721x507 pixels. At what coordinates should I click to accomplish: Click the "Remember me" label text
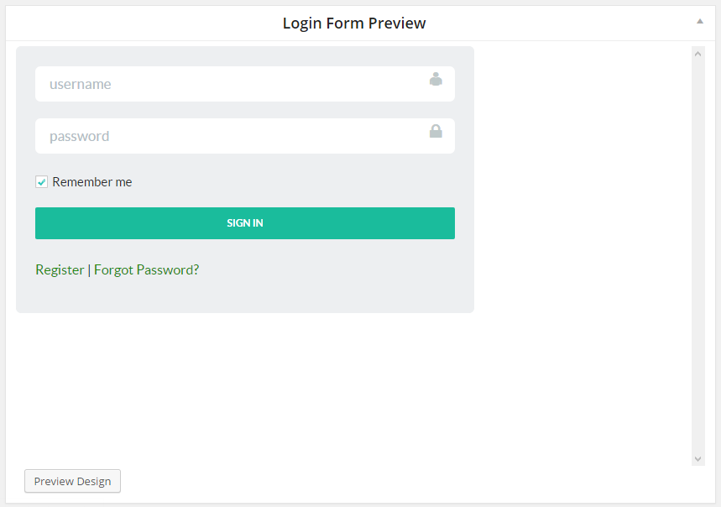pyautogui.click(x=92, y=182)
